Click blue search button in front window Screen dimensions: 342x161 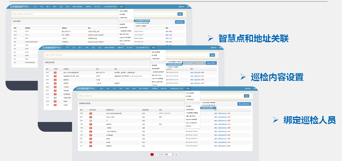247,96
